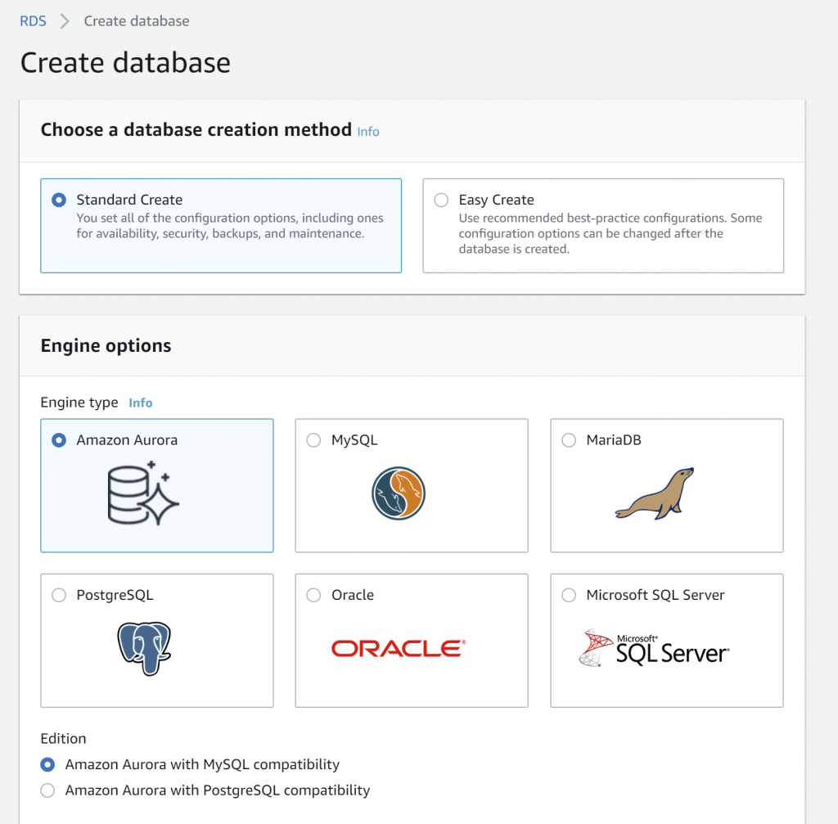Click the red Oracle logo
The height and width of the screenshot is (824, 838).
[x=399, y=648]
